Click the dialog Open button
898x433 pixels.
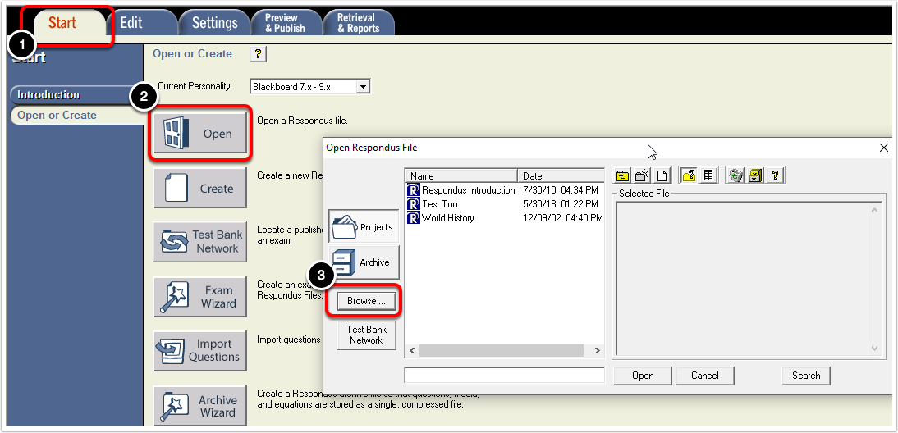click(643, 376)
